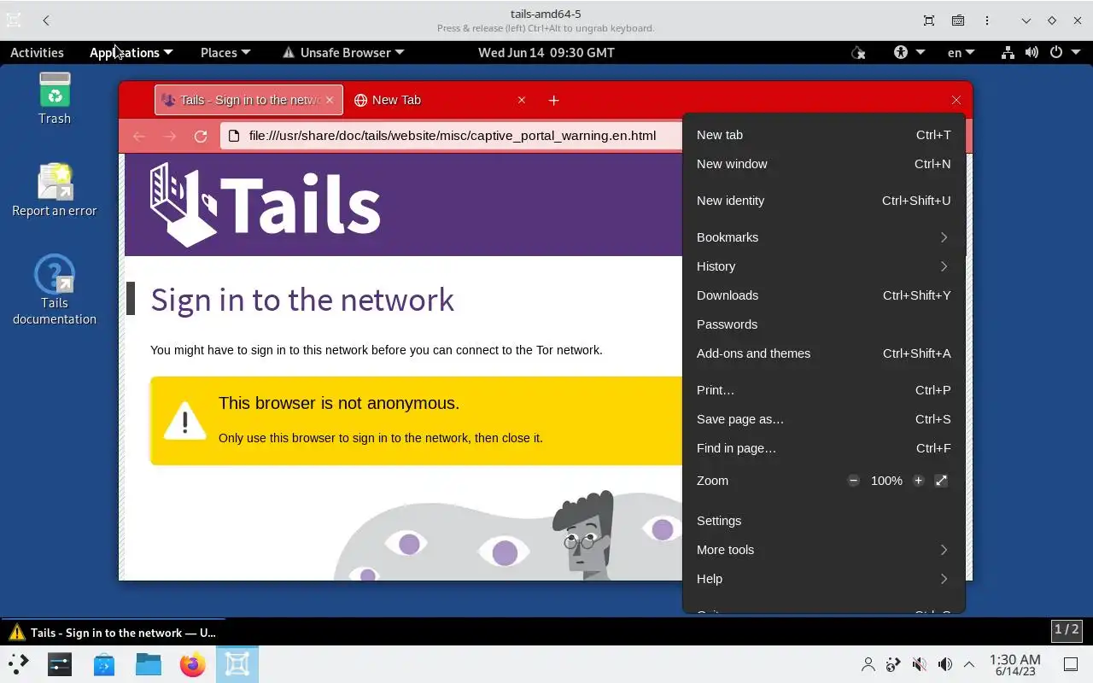The width and height of the screenshot is (1093, 683).
Task: Expand History submenu
Action: (x=824, y=266)
